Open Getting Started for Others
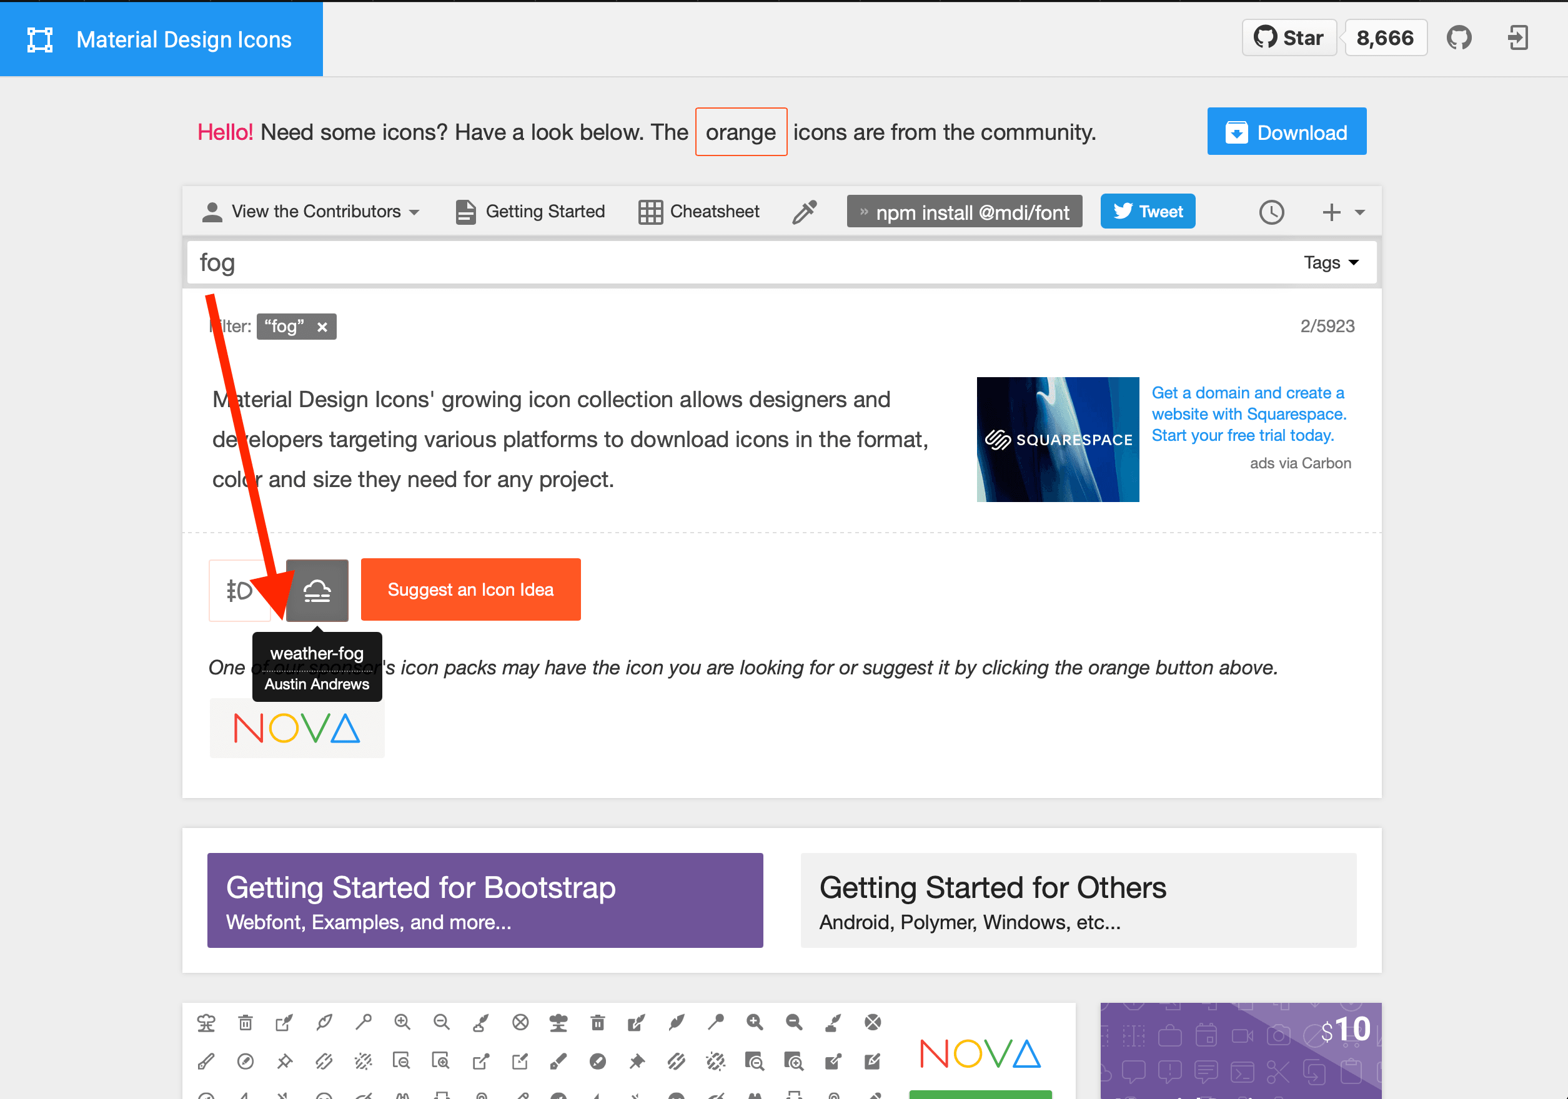Viewport: 1568px width, 1099px height. pos(1078,900)
